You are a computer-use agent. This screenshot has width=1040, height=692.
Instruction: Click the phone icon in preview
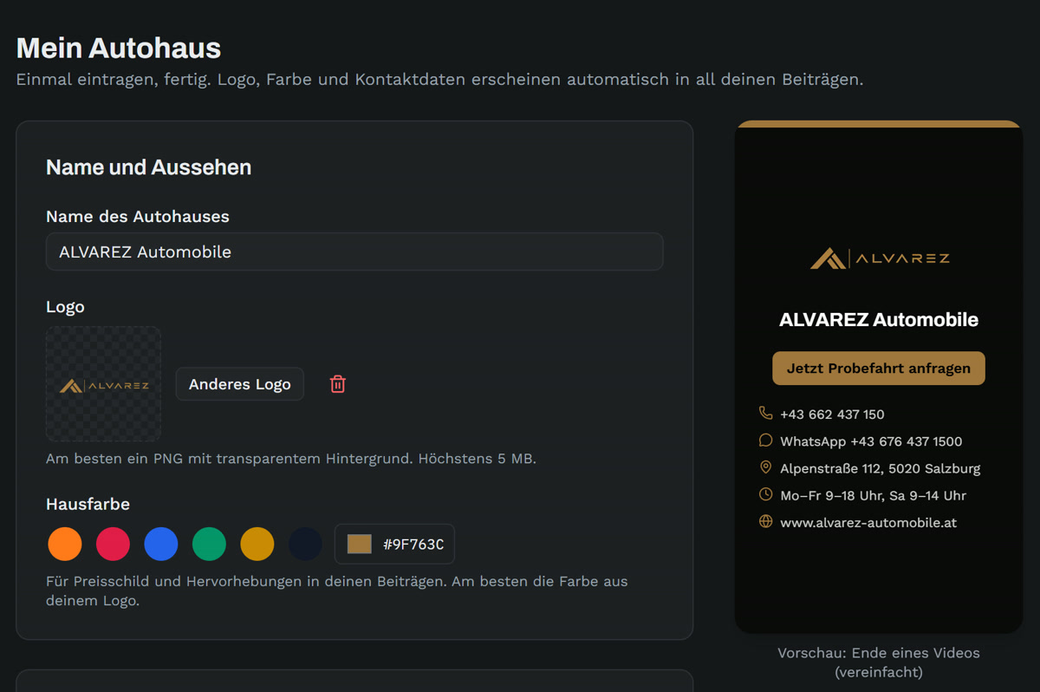coord(765,414)
